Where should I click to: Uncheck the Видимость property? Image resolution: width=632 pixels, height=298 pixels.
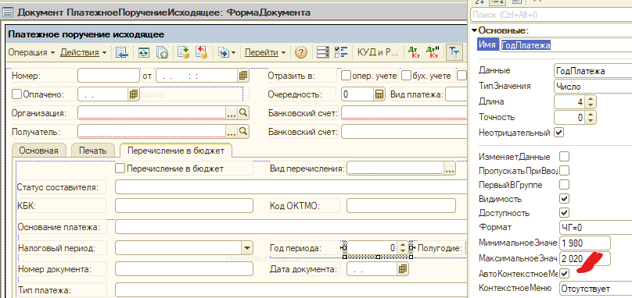[565, 199]
